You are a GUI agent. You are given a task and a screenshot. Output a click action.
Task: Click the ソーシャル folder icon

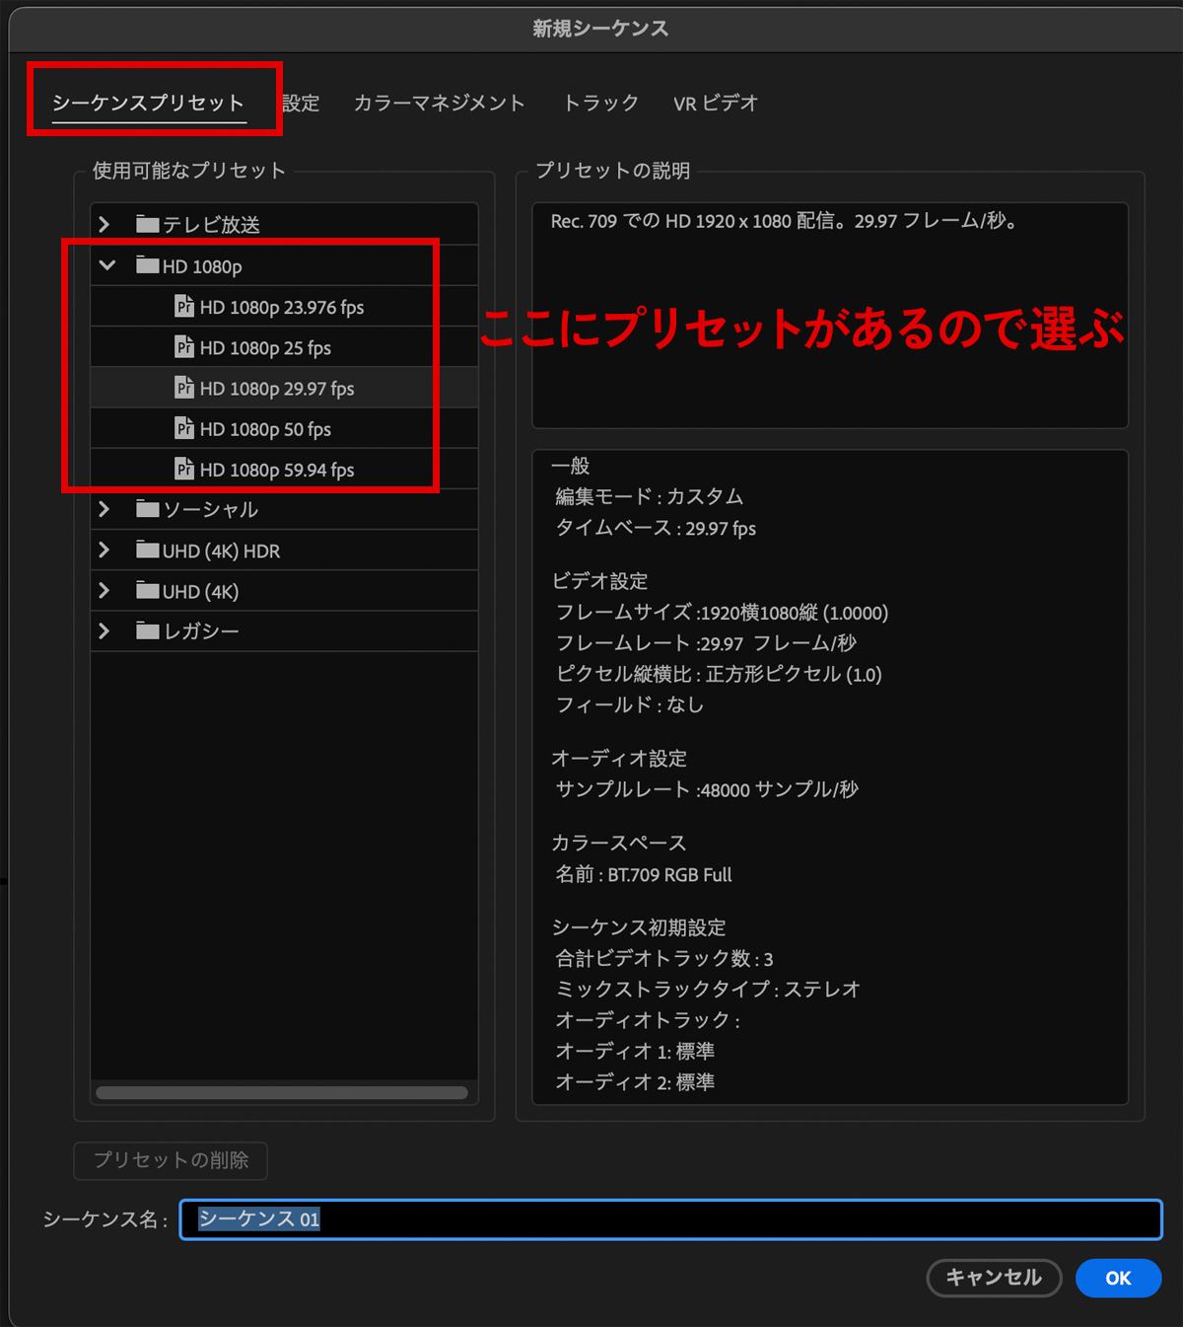(x=148, y=509)
